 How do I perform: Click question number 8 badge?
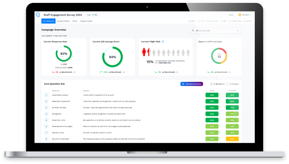(x=46, y=139)
